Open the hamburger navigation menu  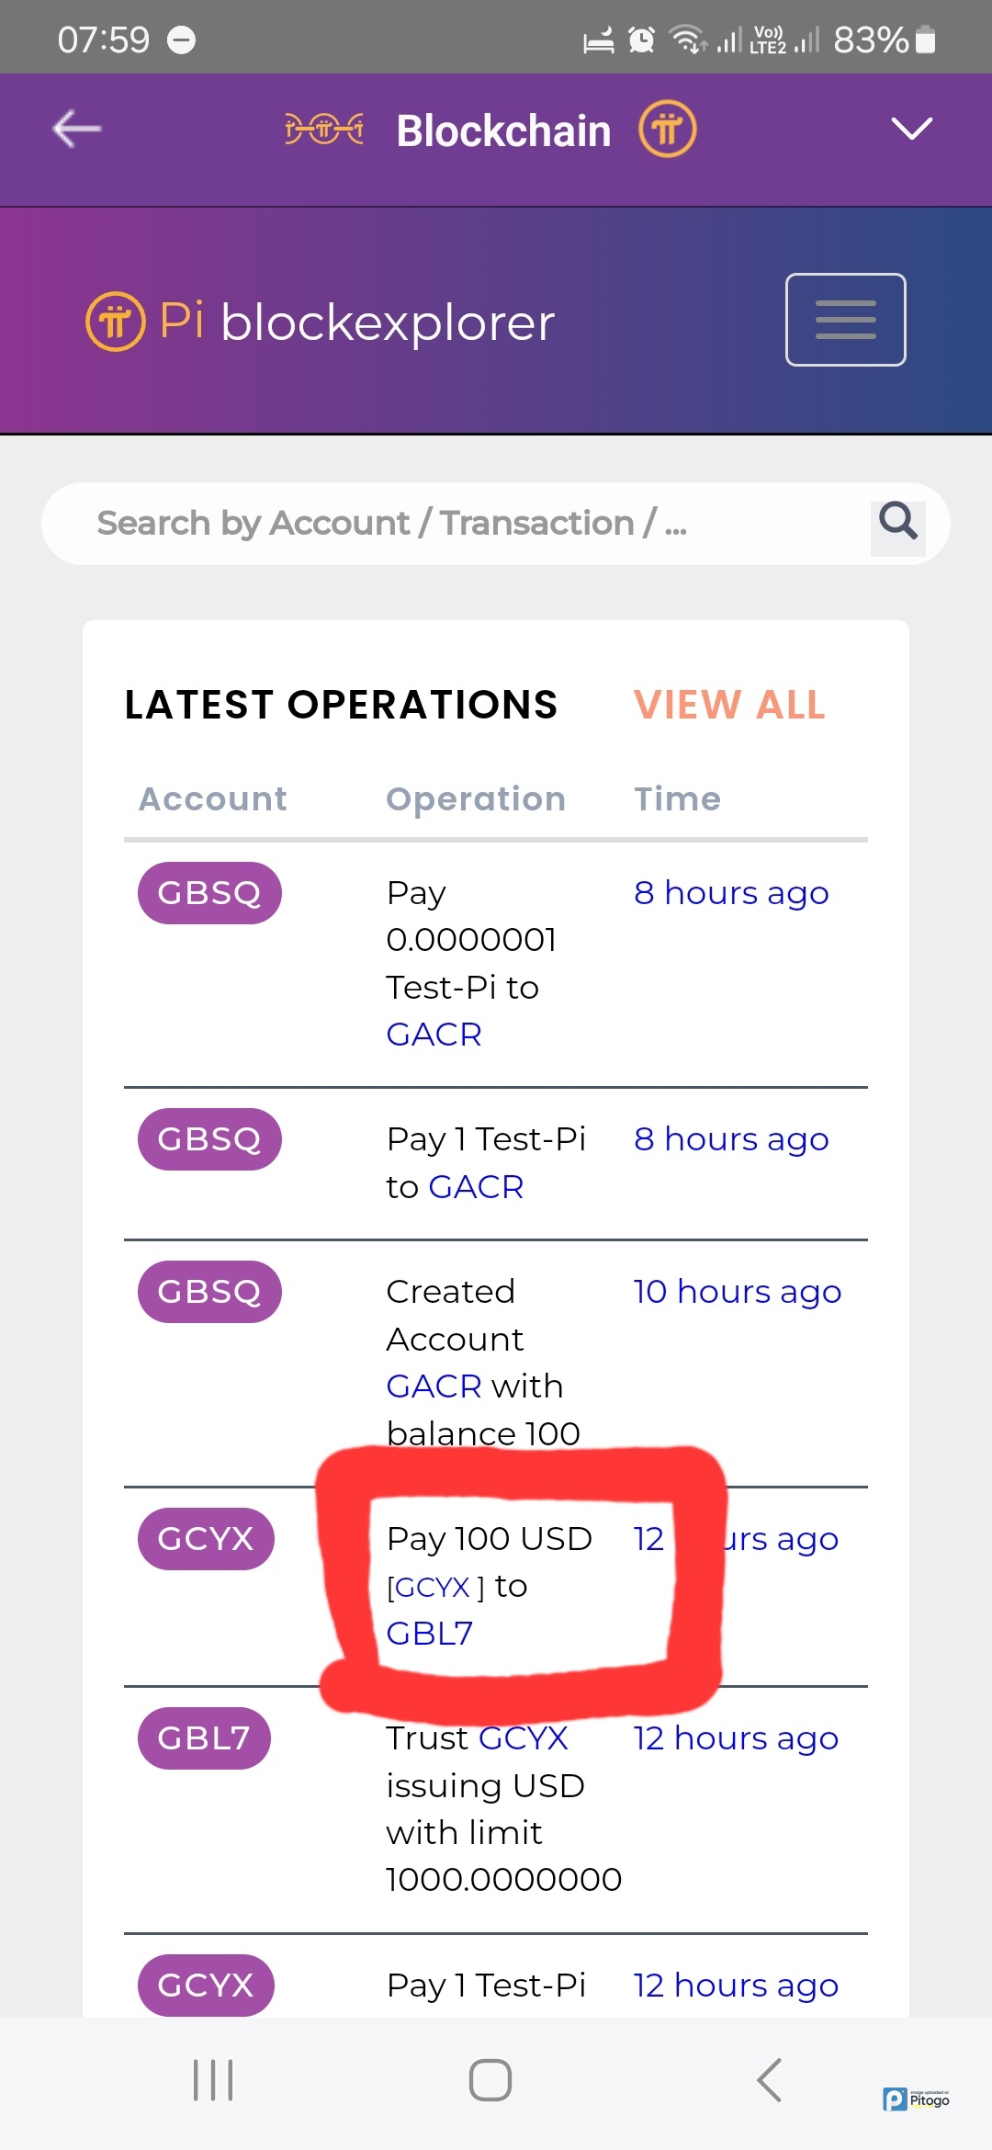pos(845,320)
